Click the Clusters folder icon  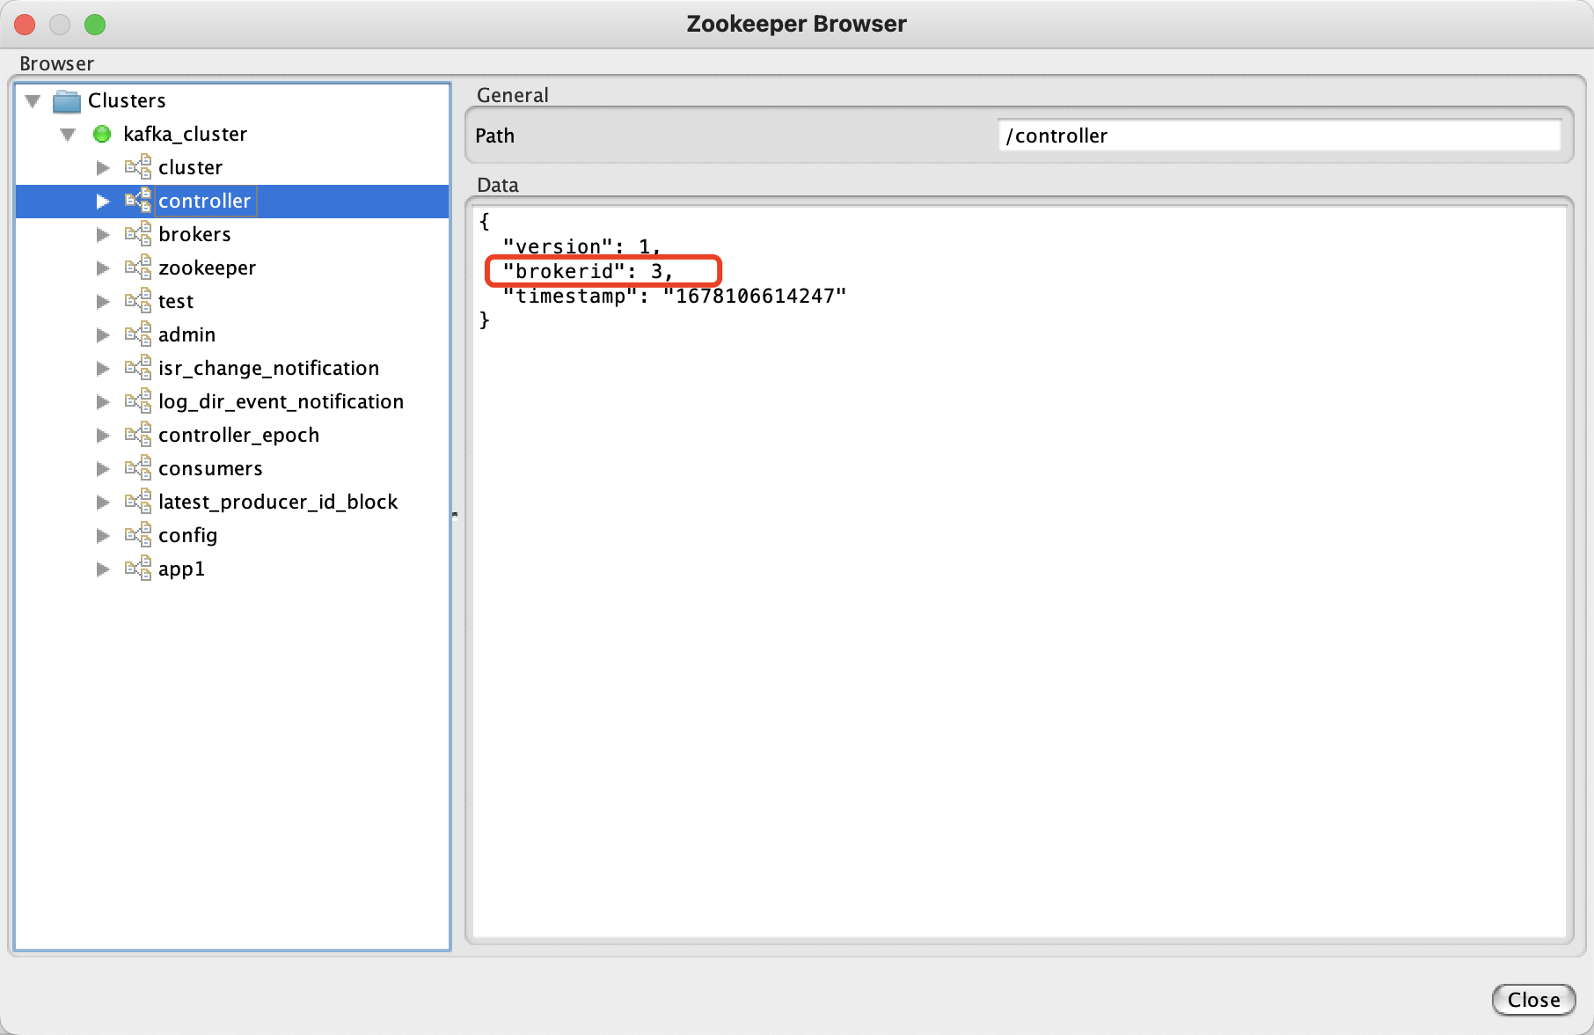click(67, 101)
